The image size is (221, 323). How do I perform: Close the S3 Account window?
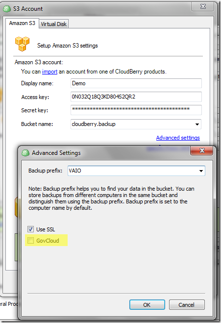coord(203,6)
